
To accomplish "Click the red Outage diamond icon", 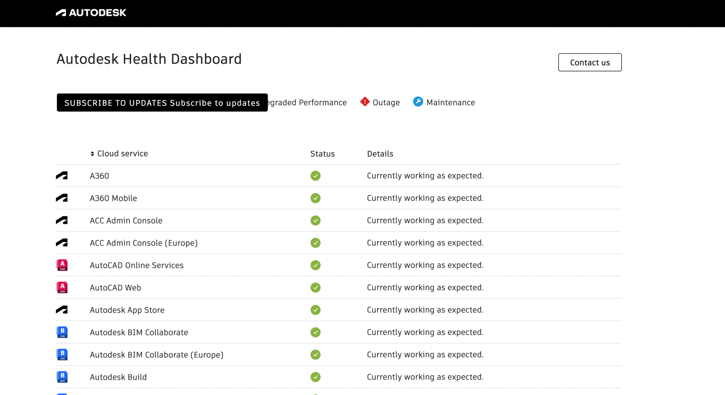I will click(365, 102).
